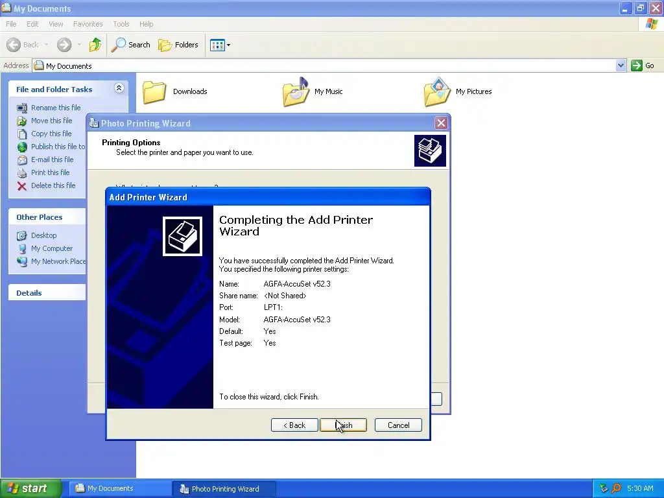
Task: Open the Tools menu
Action: pyautogui.click(x=121, y=24)
